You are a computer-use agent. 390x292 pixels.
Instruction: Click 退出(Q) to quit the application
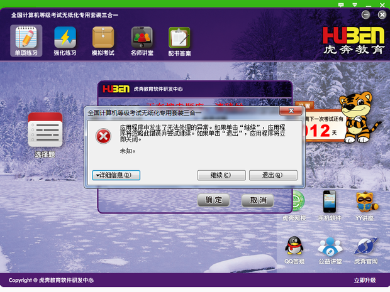[273, 175]
